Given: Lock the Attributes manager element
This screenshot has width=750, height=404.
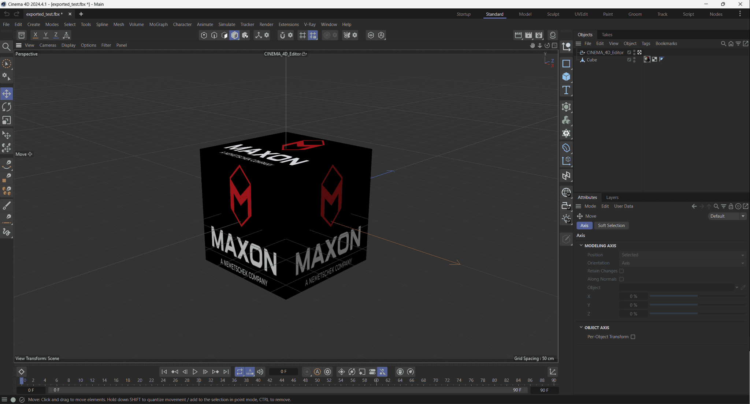Looking at the screenshot, I should 731,206.
